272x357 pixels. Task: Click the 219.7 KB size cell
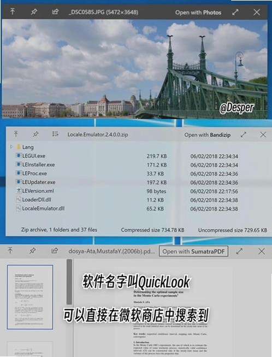tap(156, 156)
